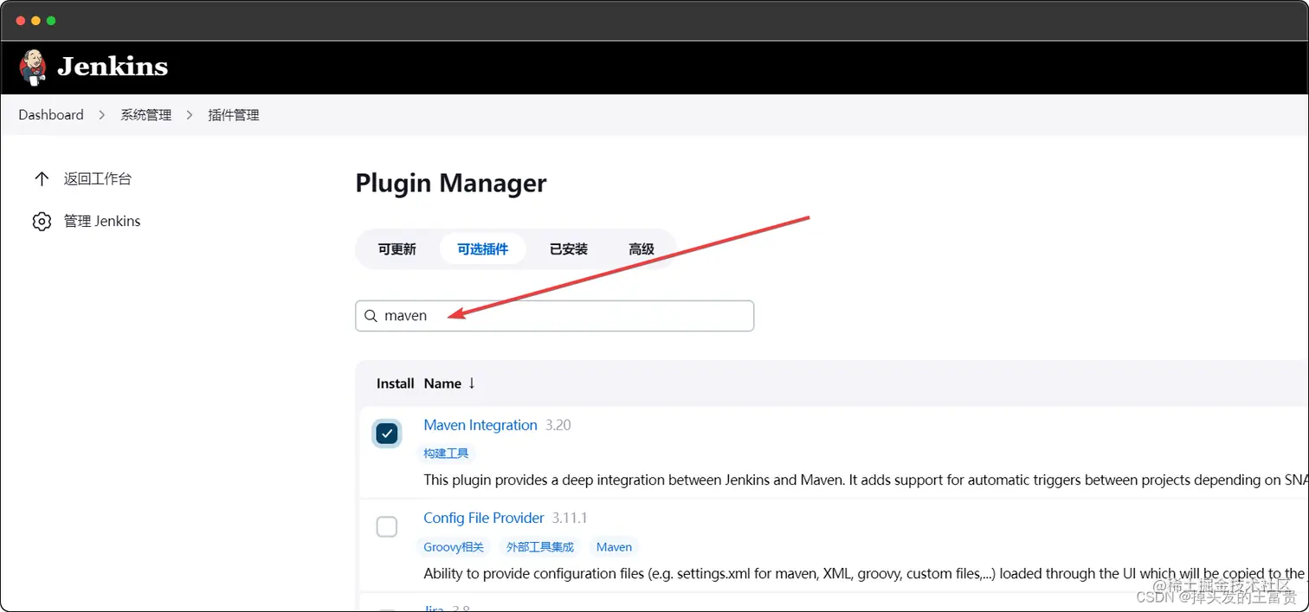Click the Plugin Manager heading

click(x=451, y=184)
